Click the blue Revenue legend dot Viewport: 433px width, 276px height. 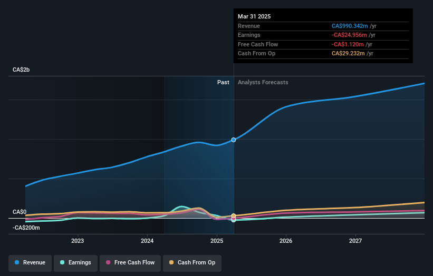[17, 262]
